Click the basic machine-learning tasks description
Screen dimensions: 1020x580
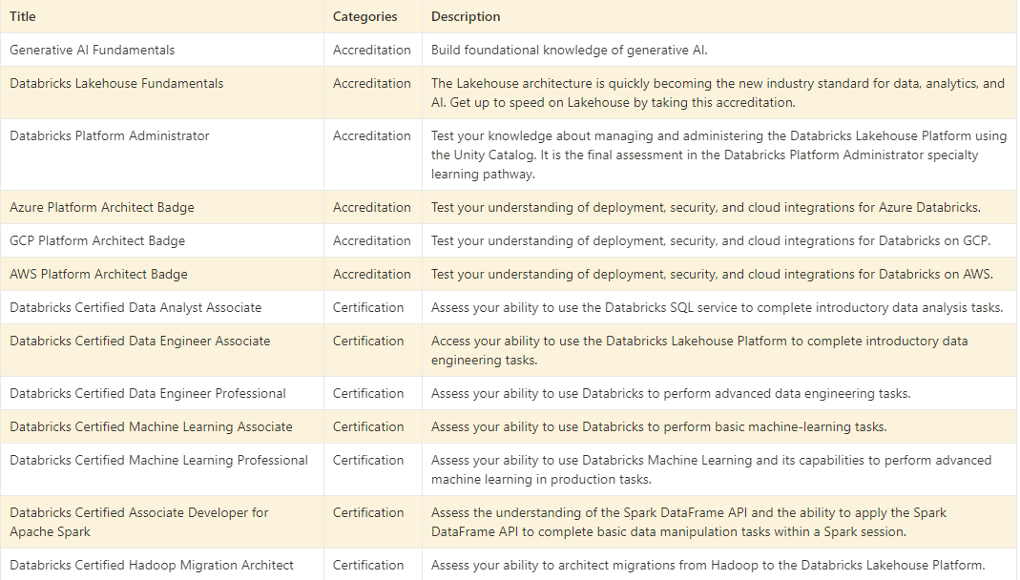pyautogui.click(x=659, y=426)
